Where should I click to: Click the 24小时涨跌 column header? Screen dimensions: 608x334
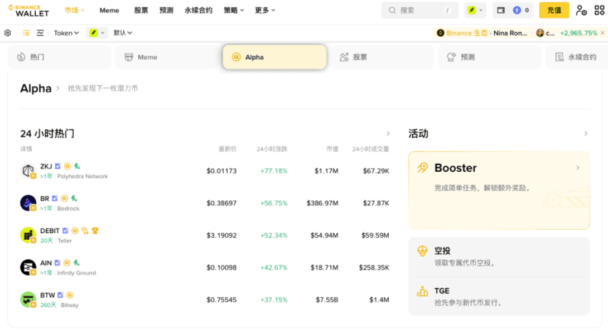(272, 149)
